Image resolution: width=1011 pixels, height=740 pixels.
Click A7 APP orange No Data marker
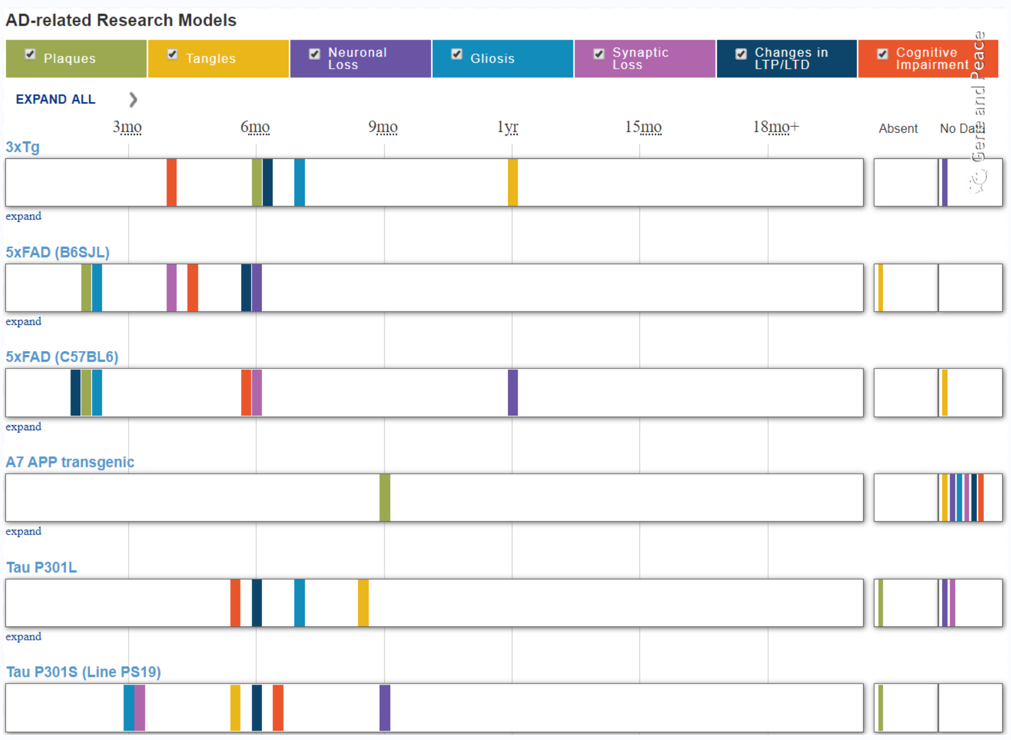[x=981, y=498]
